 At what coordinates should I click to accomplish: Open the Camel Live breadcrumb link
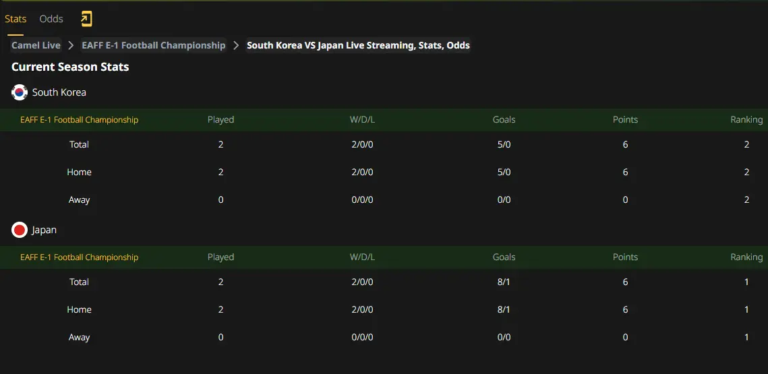pos(36,46)
